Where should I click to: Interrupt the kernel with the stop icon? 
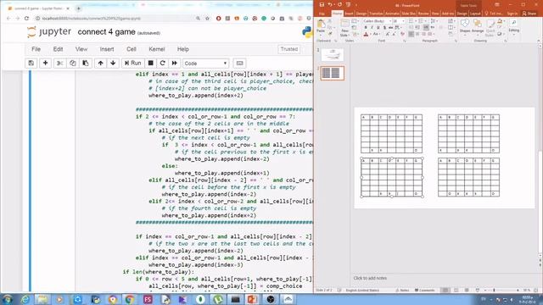(x=151, y=64)
